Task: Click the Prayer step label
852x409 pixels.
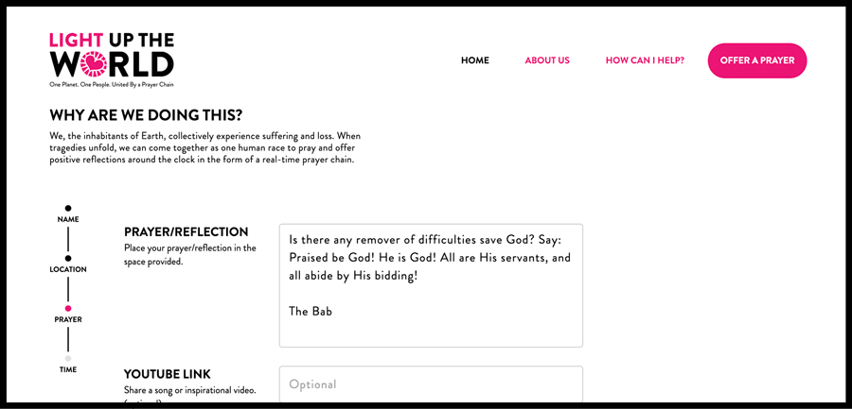Action: click(68, 319)
